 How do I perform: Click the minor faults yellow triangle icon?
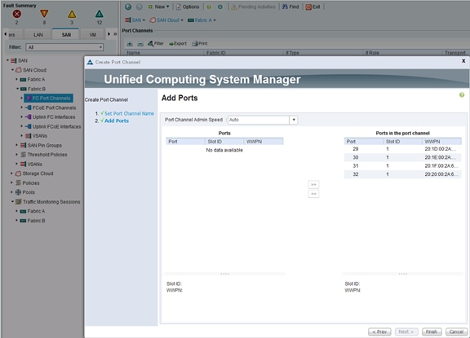72,14
